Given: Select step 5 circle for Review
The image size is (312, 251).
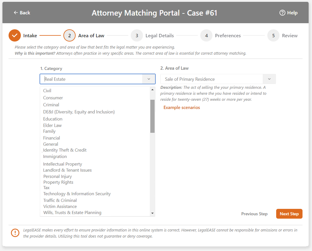Looking at the screenshot, I should (273, 36).
